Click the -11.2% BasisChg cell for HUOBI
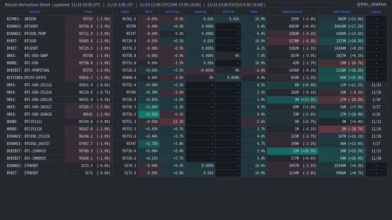Image resolution: width=392 pixels, height=220 pixels. 172,122
